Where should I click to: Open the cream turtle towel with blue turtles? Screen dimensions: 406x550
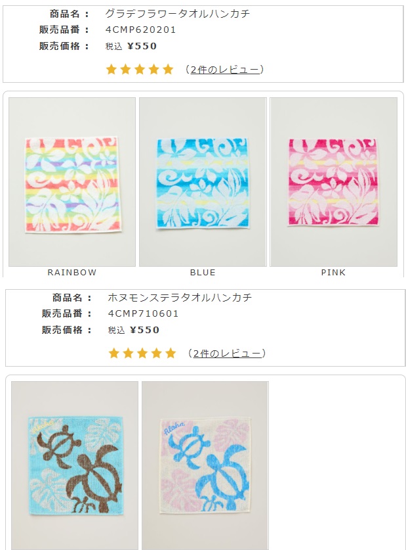pyautogui.click(x=205, y=465)
